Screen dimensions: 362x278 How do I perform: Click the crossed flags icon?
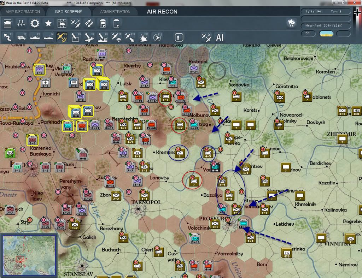pyautogui.click(x=291, y=23)
